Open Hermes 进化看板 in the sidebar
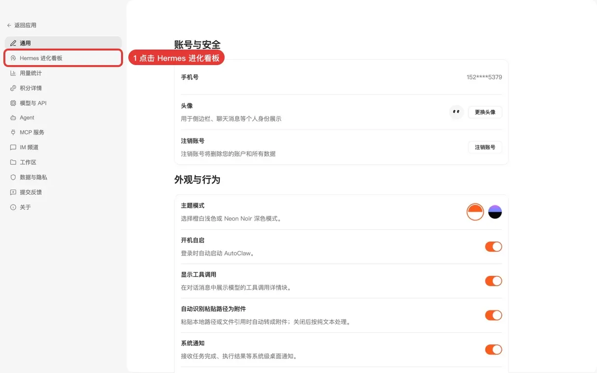This screenshot has height=373, width=597. tap(63, 58)
